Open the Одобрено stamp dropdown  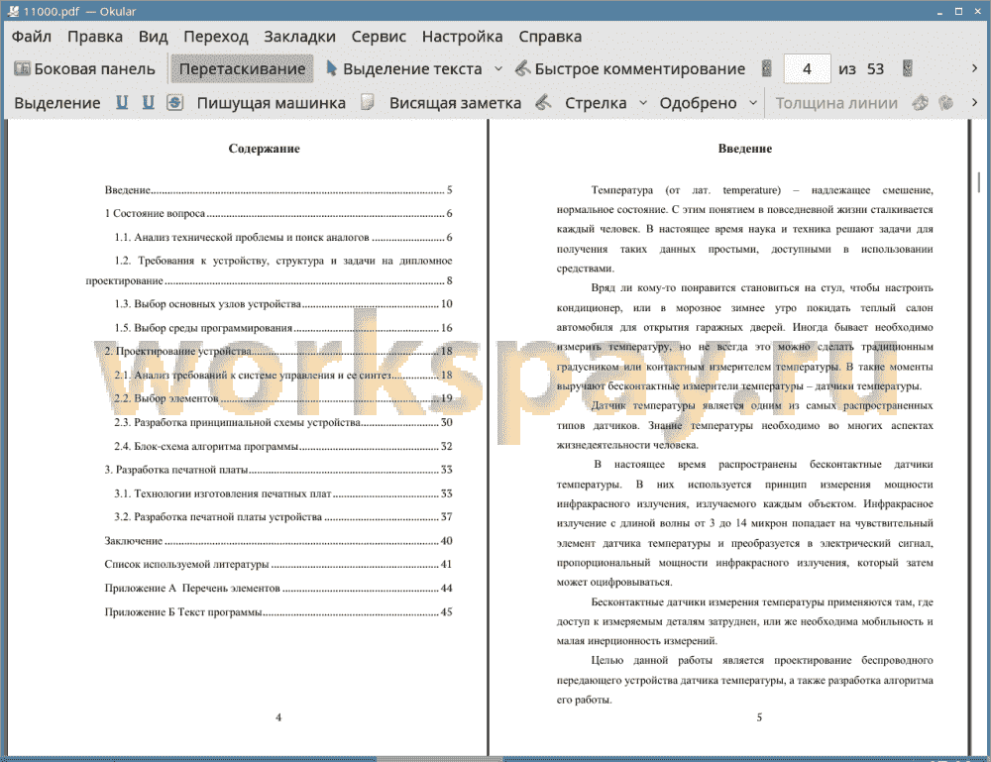point(753,103)
